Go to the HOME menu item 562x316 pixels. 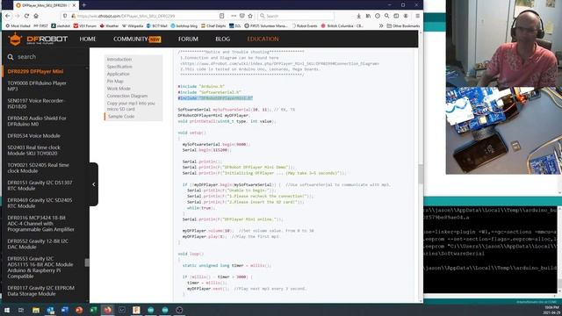(x=88, y=39)
